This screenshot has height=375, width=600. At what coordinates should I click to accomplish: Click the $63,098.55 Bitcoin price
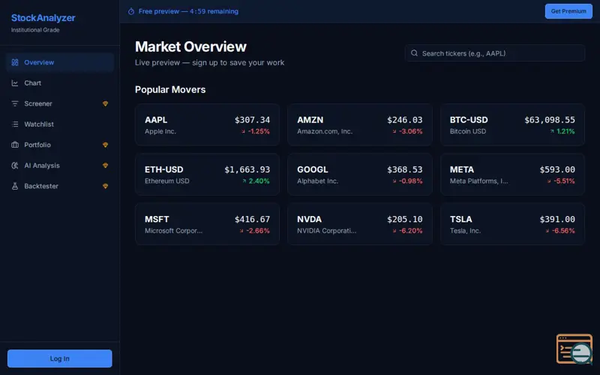pos(550,120)
